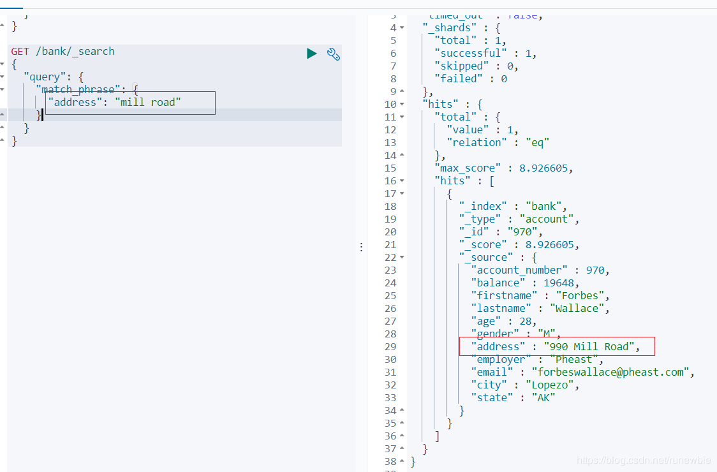Click the "_index" : "bank" line
Screen dimensions: 717x472
click(x=513, y=206)
